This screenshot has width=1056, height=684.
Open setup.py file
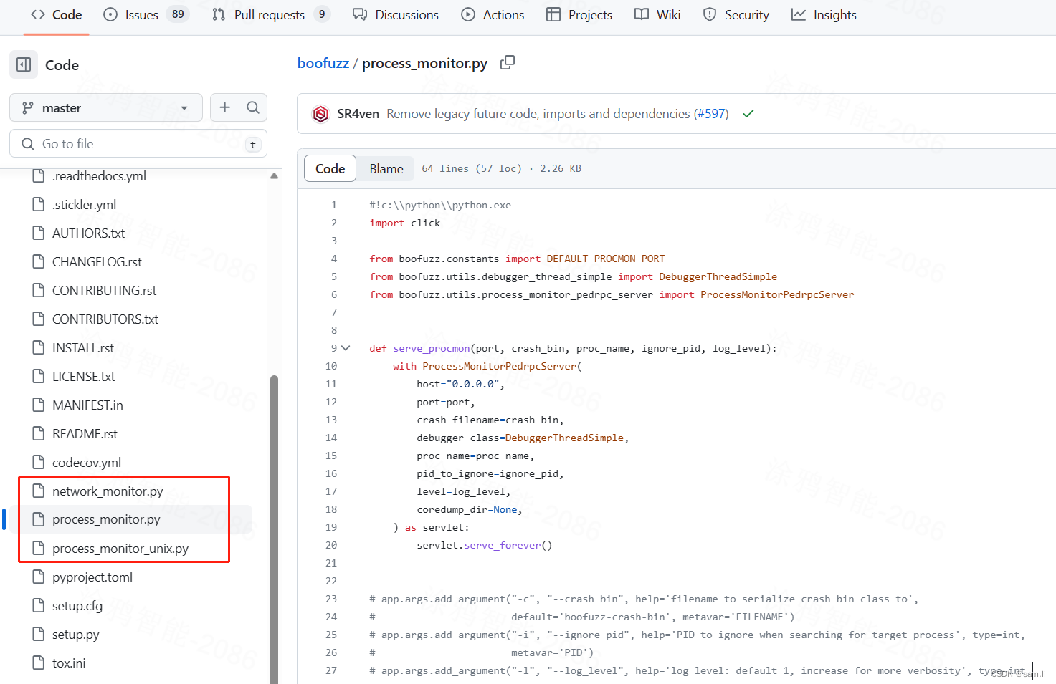76,635
